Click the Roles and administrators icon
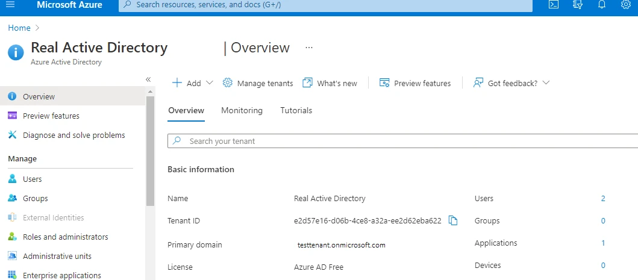This screenshot has height=280, width=638. click(x=12, y=237)
